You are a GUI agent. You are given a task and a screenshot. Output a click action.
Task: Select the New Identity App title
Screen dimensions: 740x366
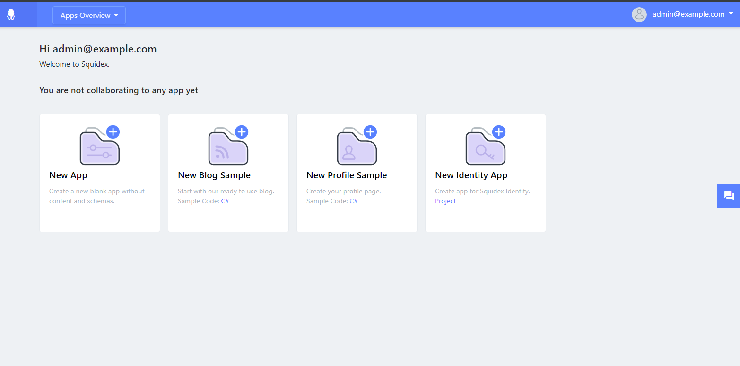pyautogui.click(x=471, y=175)
